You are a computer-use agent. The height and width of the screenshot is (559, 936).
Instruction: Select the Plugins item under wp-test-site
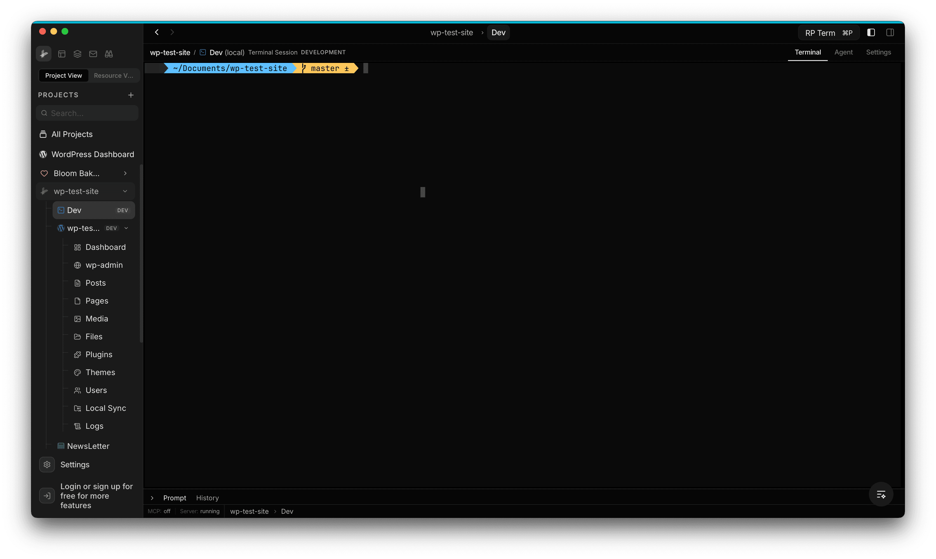tap(98, 354)
